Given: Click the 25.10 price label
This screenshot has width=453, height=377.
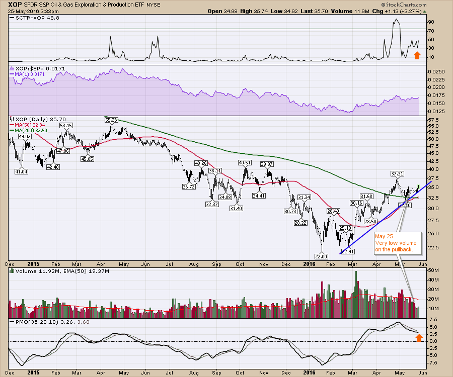Looking at the screenshot, I should tap(345, 228).
